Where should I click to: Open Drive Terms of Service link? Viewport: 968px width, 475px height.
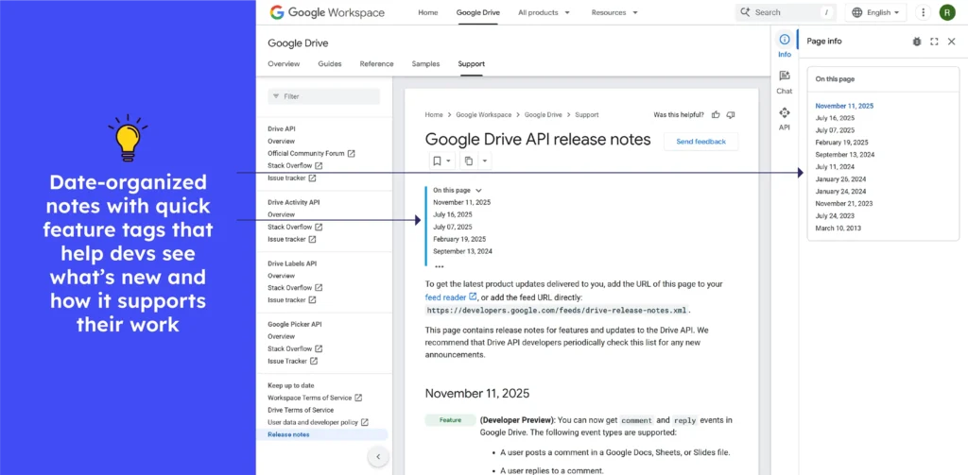tap(301, 410)
